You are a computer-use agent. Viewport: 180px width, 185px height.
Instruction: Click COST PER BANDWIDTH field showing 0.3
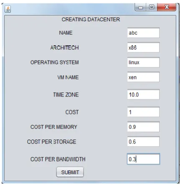[143, 159]
